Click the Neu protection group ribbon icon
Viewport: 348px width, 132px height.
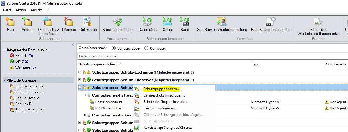coord(10,22)
